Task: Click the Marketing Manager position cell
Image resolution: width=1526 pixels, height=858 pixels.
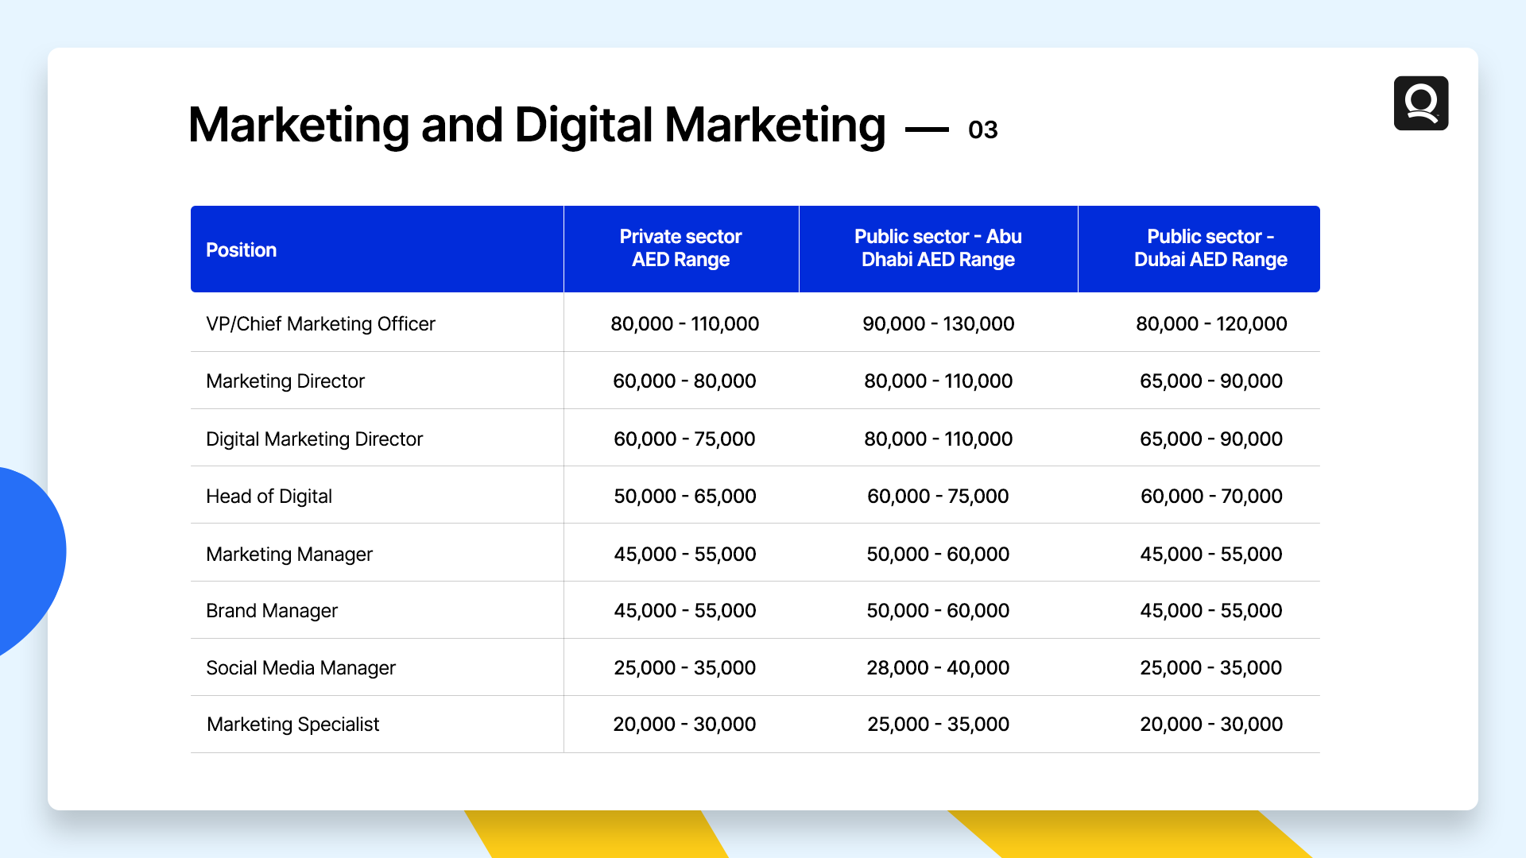Action: [x=289, y=555]
